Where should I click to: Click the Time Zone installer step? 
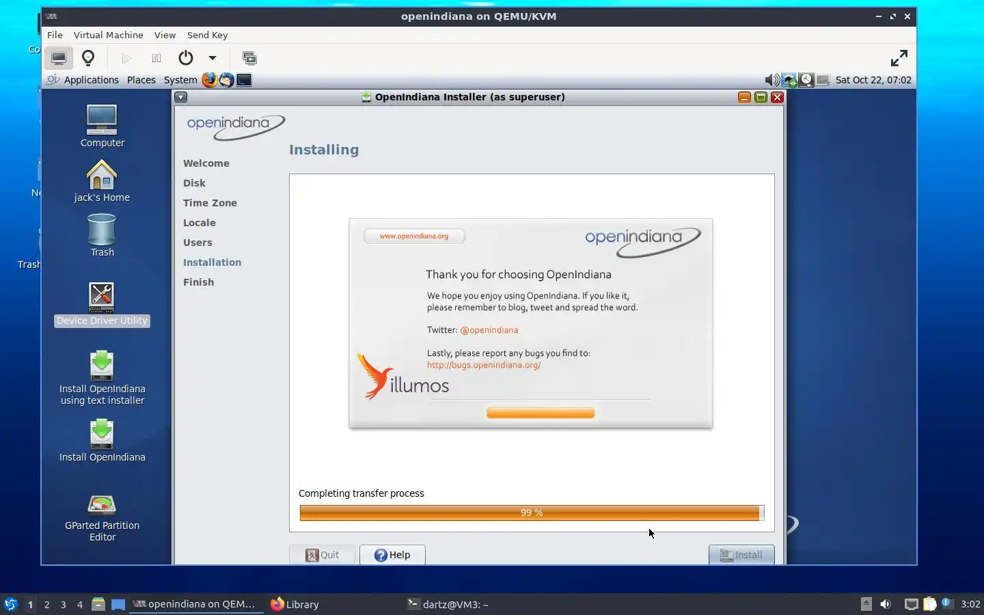click(210, 203)
